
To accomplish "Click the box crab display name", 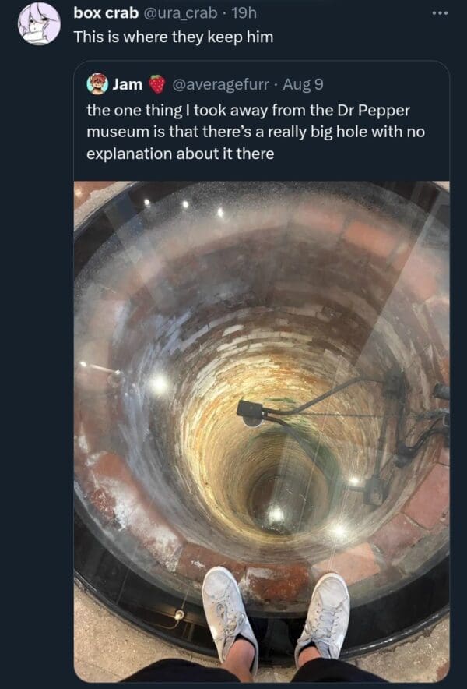I will [x=106, y=13].
